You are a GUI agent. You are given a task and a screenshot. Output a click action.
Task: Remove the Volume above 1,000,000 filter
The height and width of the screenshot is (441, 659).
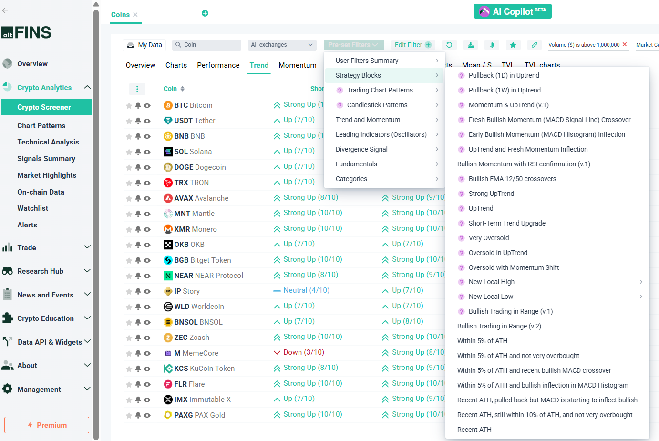pyautogui.click(x=625, y=45)
